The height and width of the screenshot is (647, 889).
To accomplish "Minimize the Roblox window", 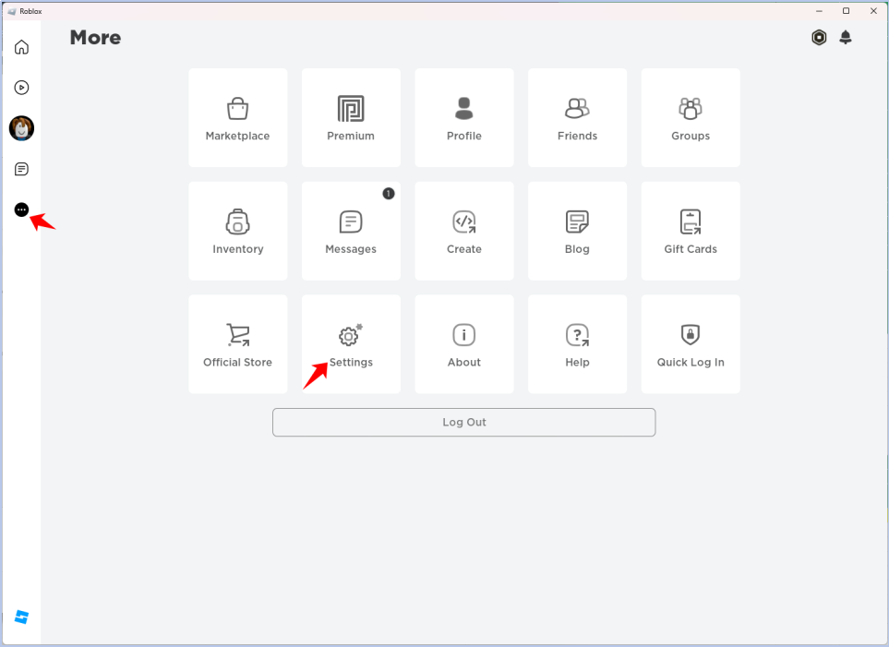I will coord(819,11).
